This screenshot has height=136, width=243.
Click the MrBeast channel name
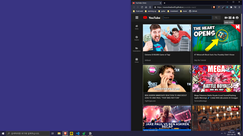[148, 60]
